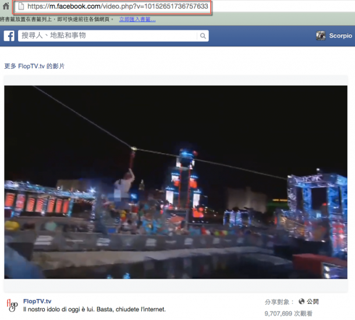Open the FlopTV.tv page name link
Screen dimensions: 355x320
[x=37, y=301]
